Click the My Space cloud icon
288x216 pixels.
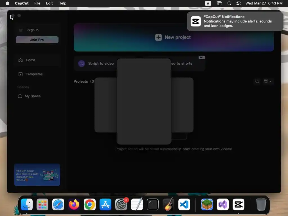tap(20, 96)
